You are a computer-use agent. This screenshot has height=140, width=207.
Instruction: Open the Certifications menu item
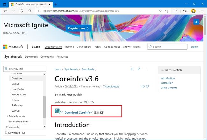(84, 47)
